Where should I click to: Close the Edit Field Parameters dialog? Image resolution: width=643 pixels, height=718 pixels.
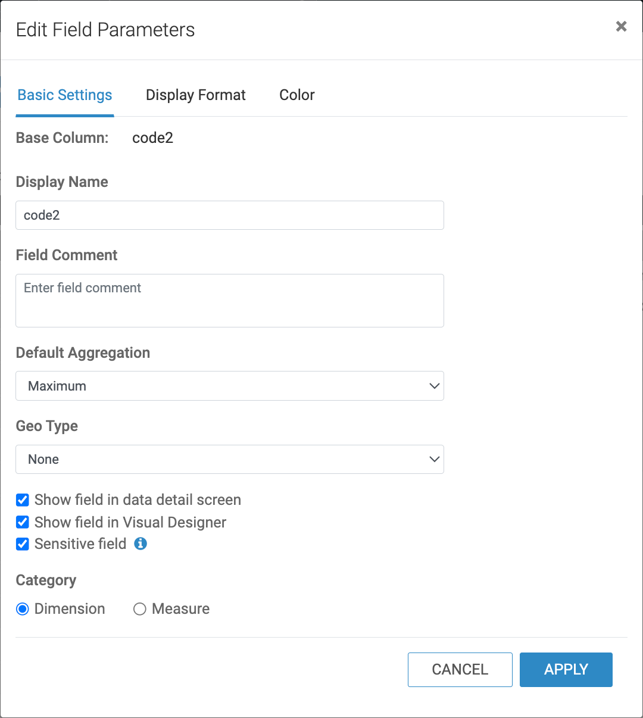point(621,26)
